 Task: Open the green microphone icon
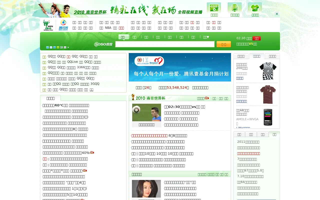point(234,7)
